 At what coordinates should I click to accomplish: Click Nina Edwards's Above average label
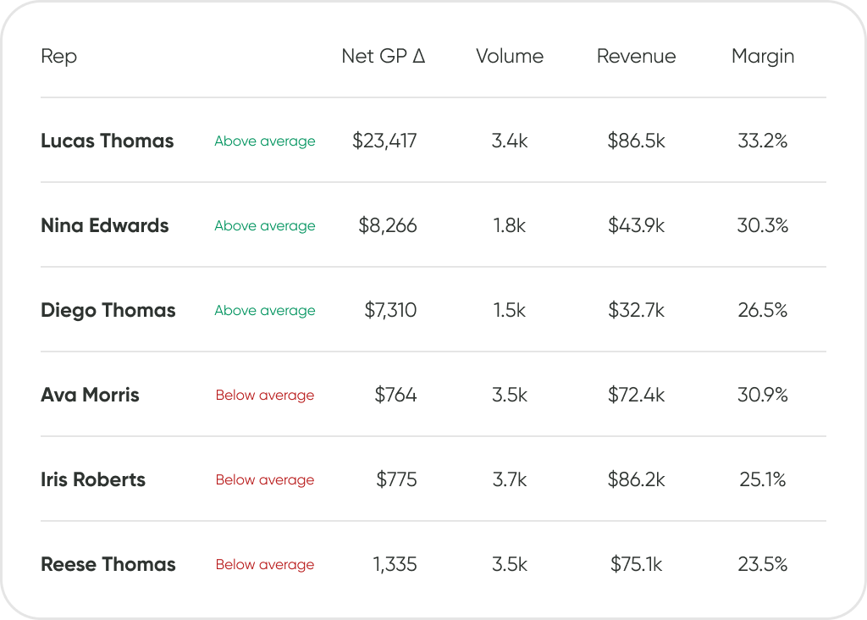pos(265,226)
